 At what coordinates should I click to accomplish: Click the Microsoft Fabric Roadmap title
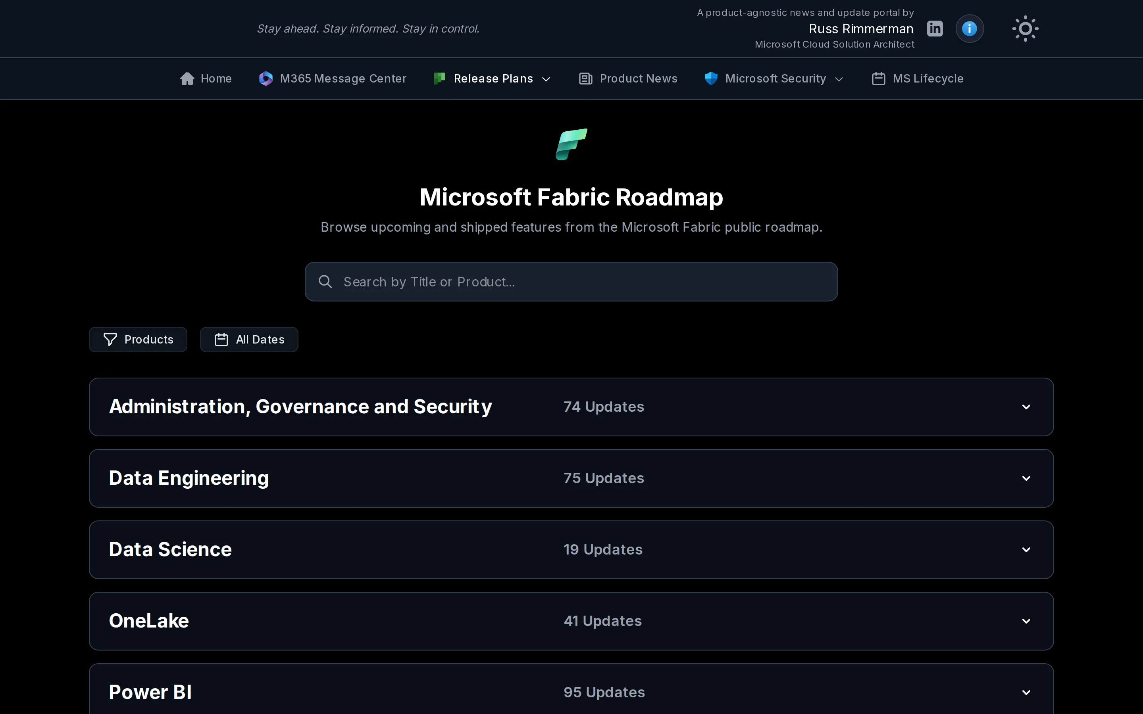pos(571,197)
